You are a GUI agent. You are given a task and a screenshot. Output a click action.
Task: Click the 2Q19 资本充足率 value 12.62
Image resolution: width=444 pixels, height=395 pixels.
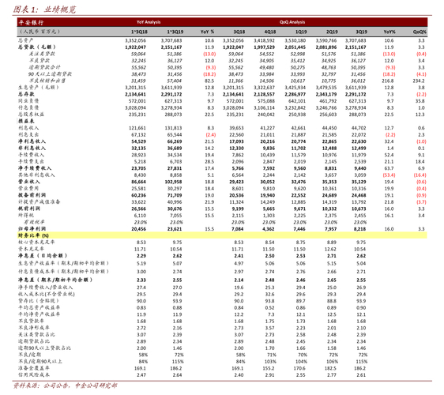(331, 250)
